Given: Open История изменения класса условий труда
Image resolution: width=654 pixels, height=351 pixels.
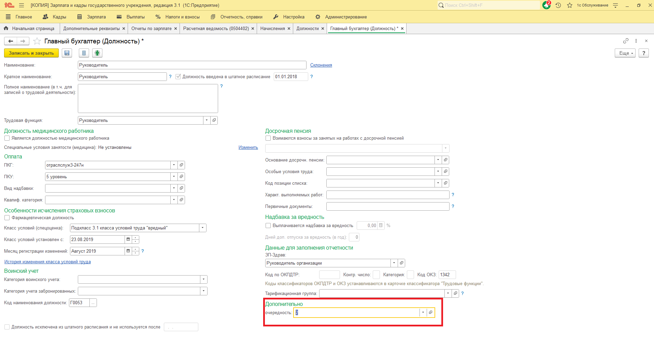Looking at the screenshot, I should (x=47, y=262).
